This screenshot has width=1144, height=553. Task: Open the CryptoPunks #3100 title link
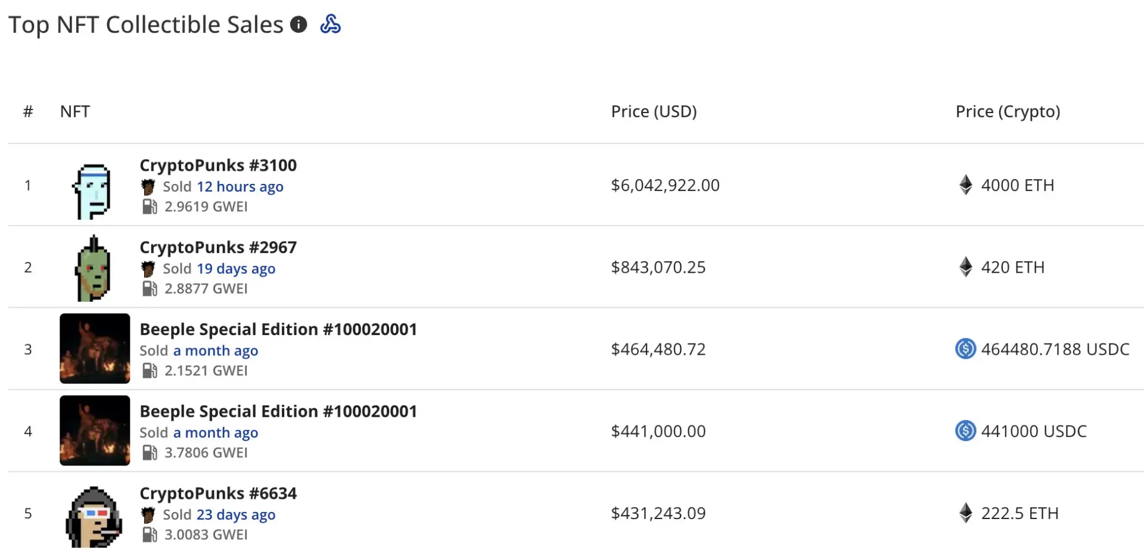point(218,165)
